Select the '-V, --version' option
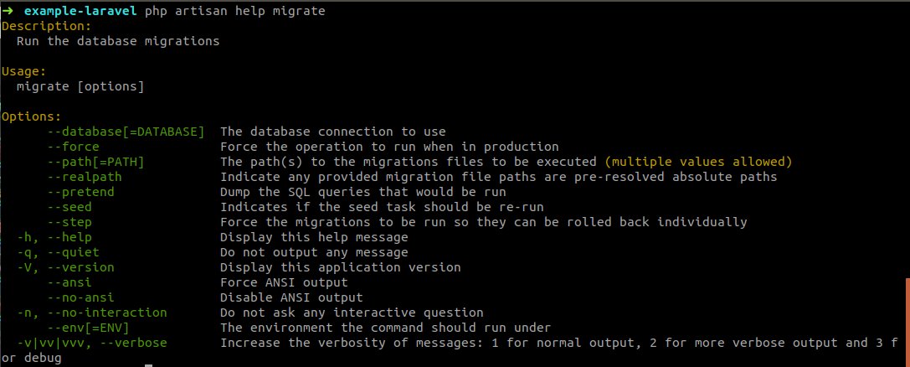The width and height of the screenshot is (910, 367). (66, 267)
